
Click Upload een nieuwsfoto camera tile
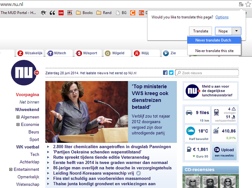pyautogui.click(x=224, y=152)
